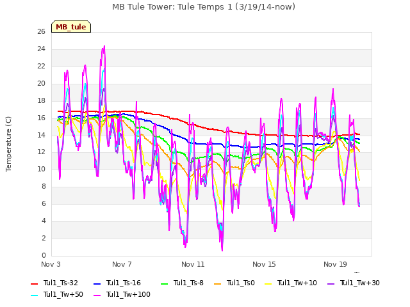Click the Nov 19 x-axis label
This screenshot has height=307, width=410.
pos(335,264)
